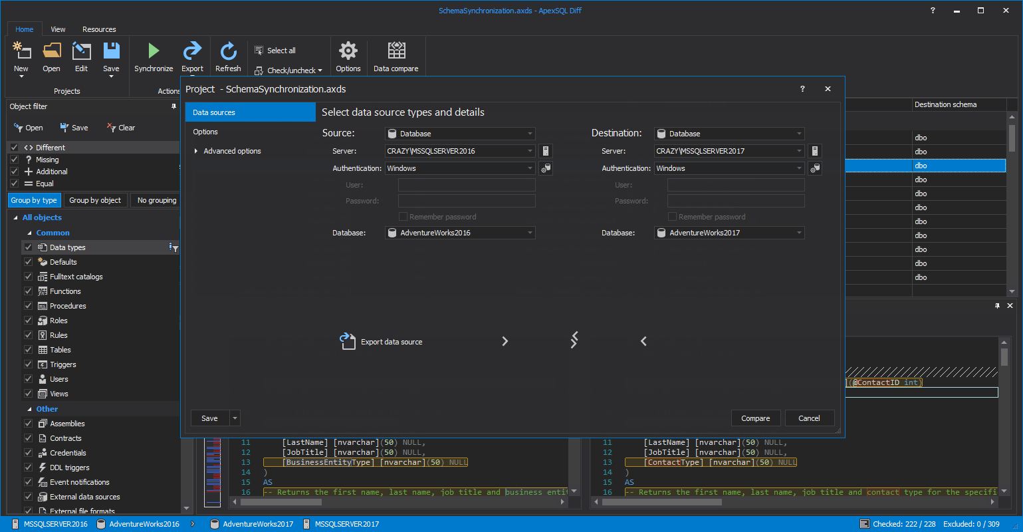Open the object filter file
This screenshot has width=1023, height=532.
coord(28,128)
